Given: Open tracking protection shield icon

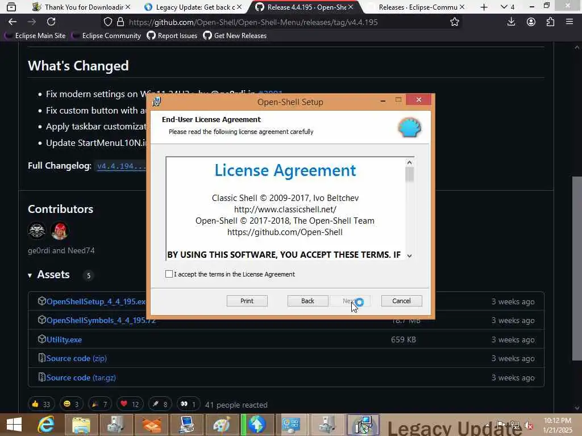Looking at the screenshot, I should pyautogui.click(x=107, y=22).
